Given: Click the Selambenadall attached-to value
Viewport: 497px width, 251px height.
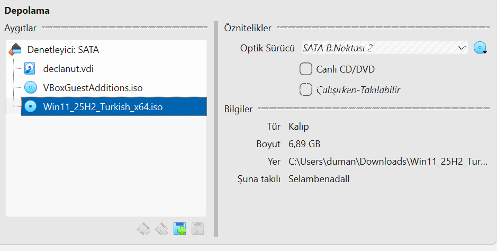Looking at the screenshot, I should [319, 179].
